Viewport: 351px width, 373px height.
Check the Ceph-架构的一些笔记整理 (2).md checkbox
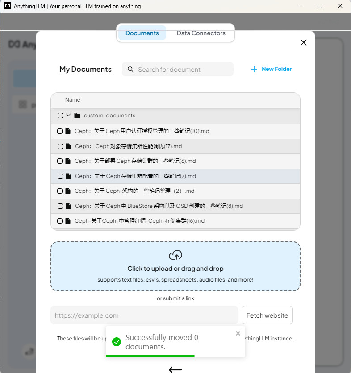(x=60, y=191)
